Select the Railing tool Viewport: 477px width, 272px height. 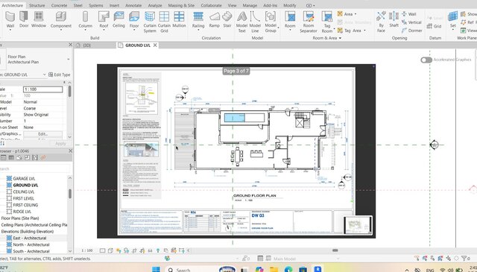click(x=198, y=19)
